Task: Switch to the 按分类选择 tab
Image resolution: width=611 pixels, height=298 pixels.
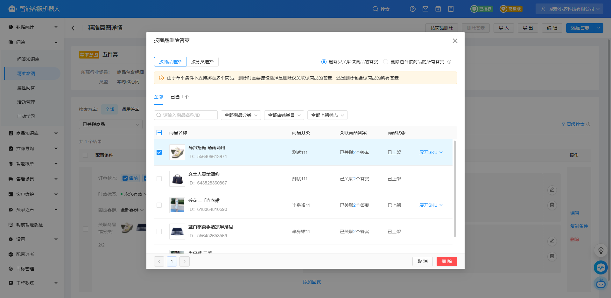Action: click(202, 62)
